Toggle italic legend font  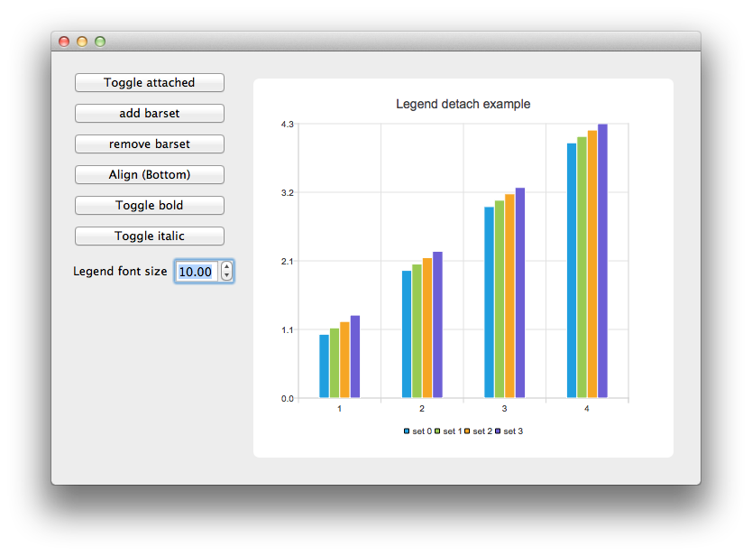coord(149,236)
